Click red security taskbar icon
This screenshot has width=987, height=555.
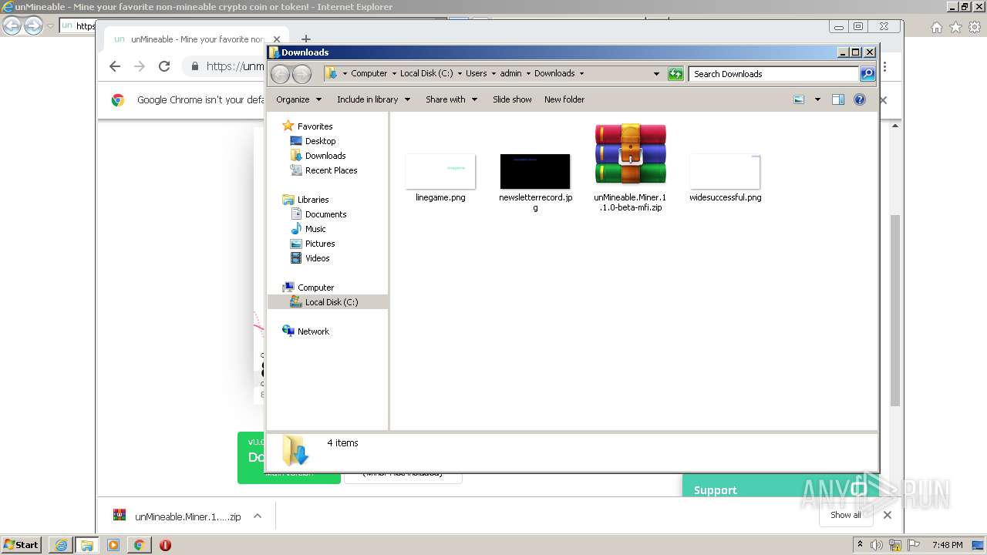click(165, 545)
